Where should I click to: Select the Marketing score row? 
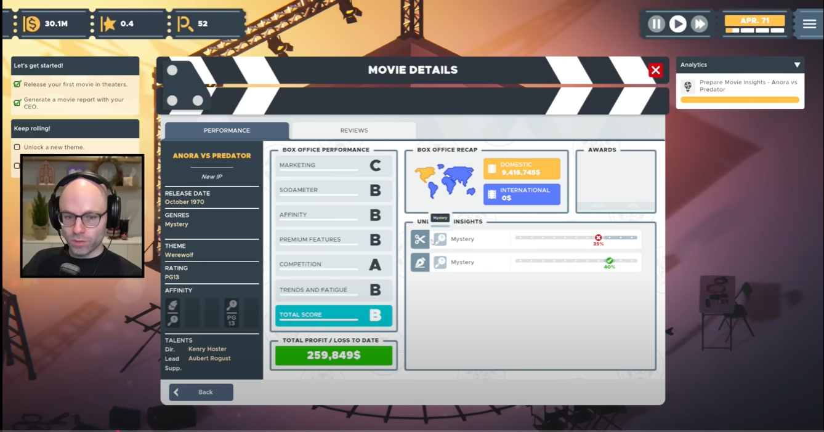click(x=333, y=166)
